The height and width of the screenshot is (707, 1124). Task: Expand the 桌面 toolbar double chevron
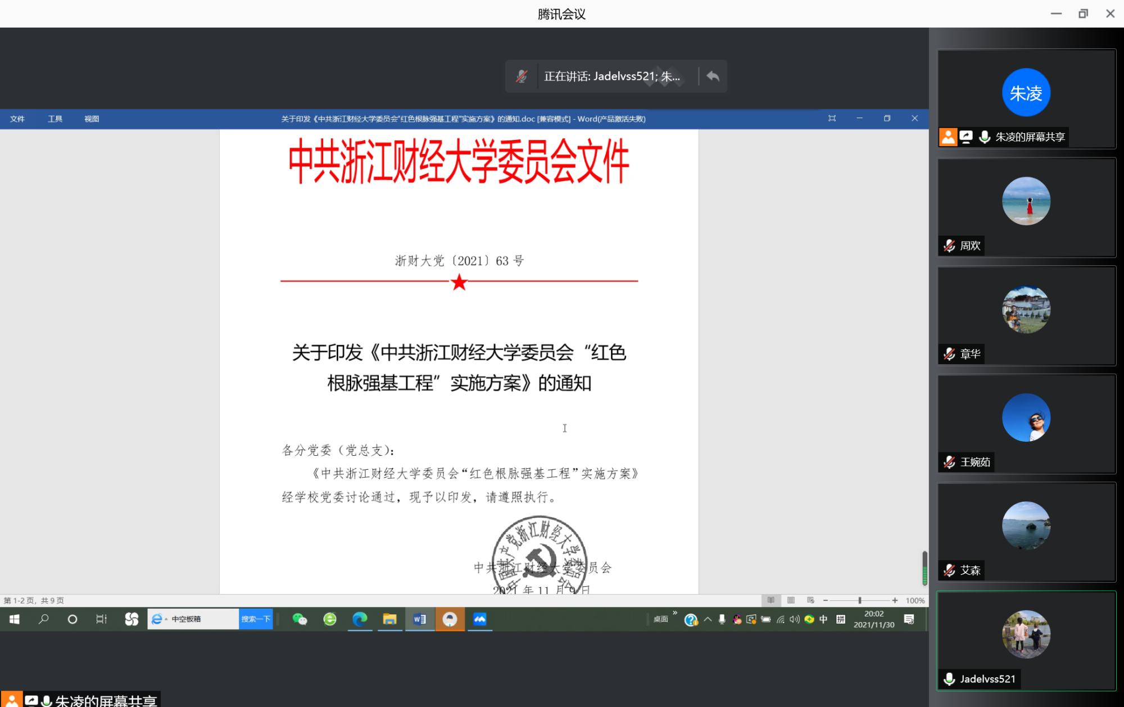(x=675, y=613)
